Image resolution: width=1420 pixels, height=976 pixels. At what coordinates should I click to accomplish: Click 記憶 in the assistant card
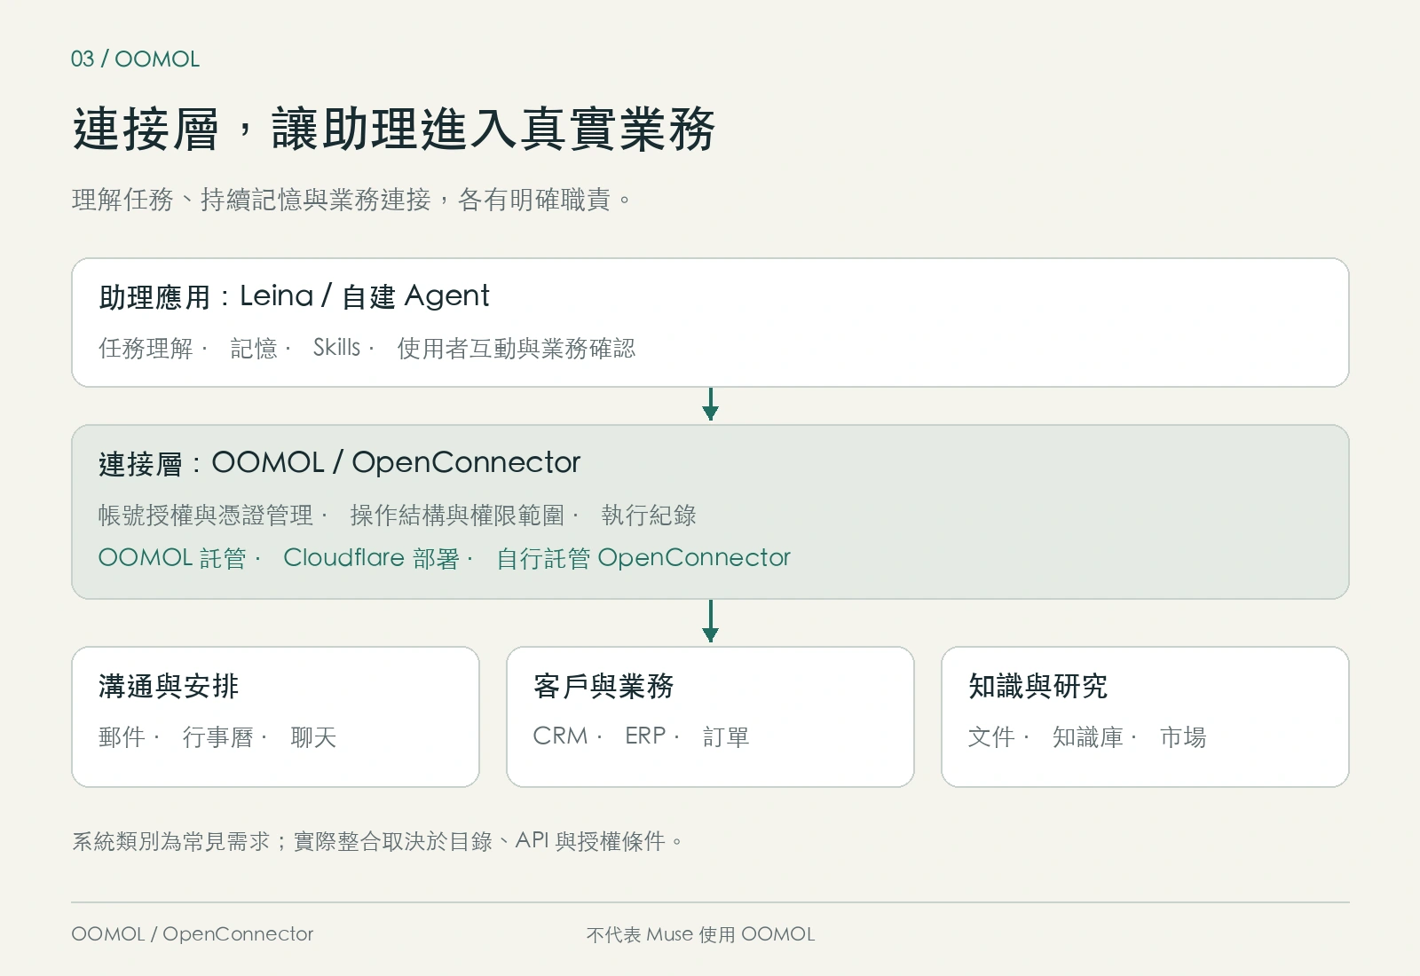click(x=254, y=348)
